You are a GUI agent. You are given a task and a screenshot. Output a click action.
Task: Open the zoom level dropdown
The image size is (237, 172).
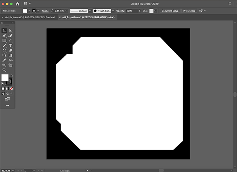coord(13,171)
